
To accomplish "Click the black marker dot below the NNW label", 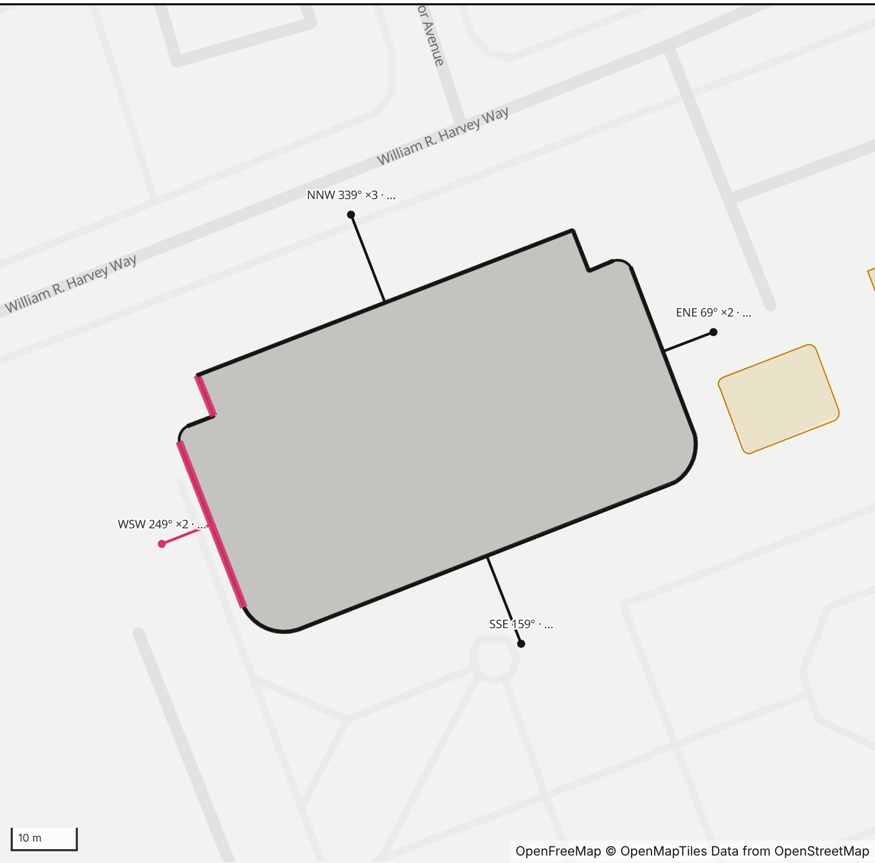I will [351, 215].
